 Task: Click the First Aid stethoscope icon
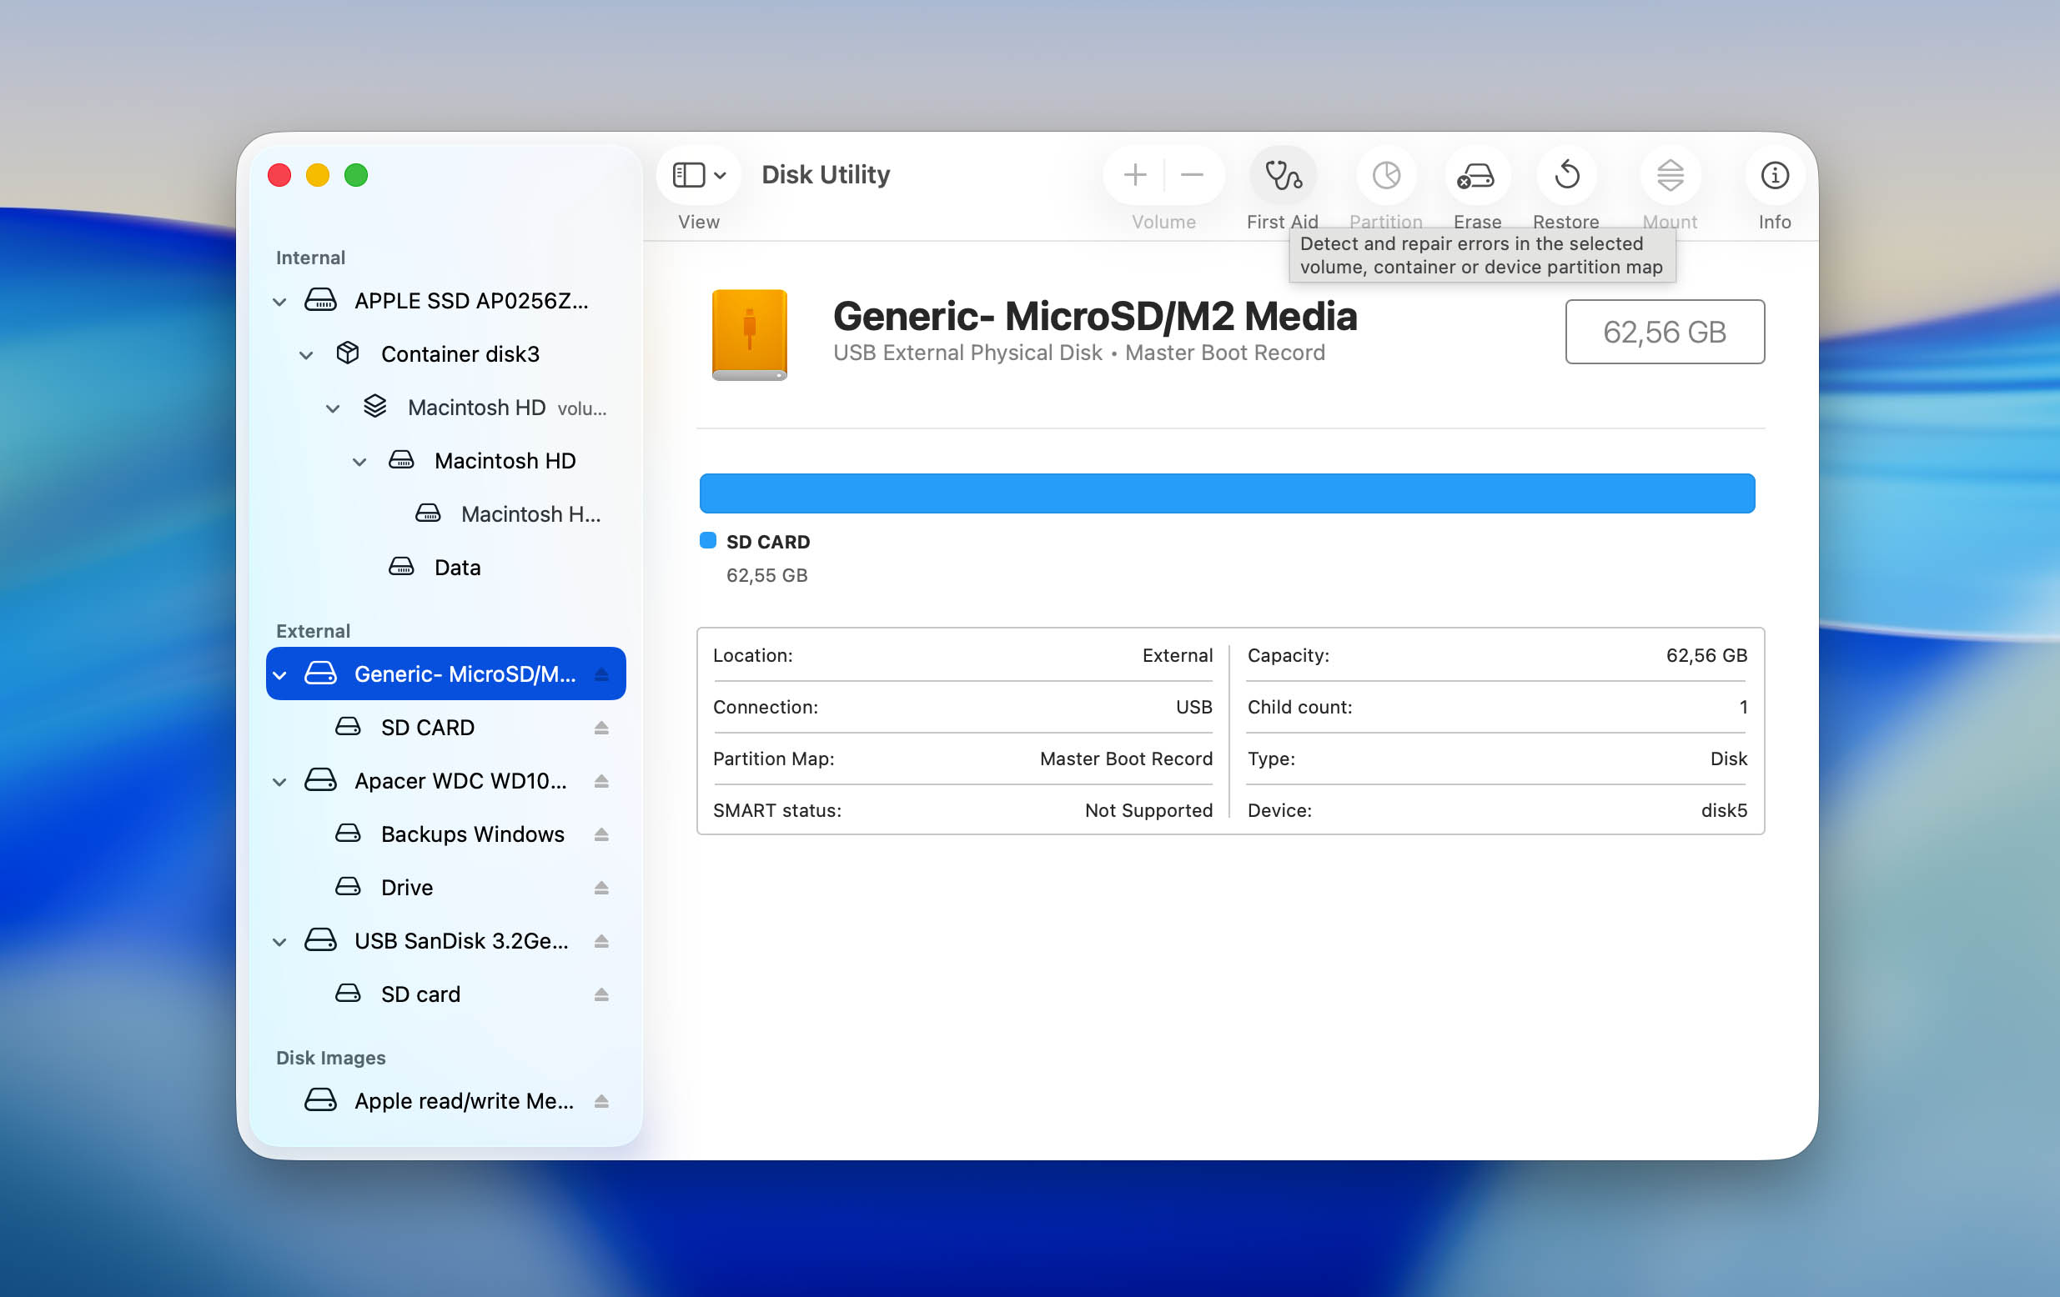[1283, 175]
